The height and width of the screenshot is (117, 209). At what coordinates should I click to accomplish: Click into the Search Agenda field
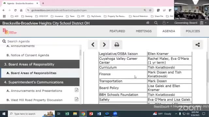coord(40,41)
